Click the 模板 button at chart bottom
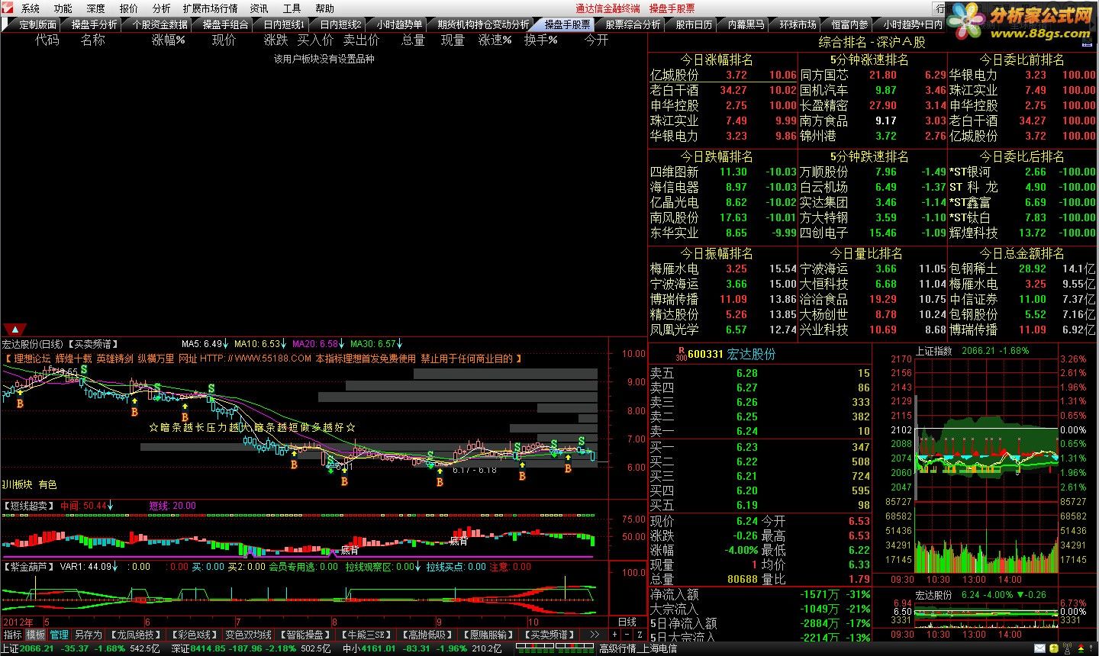 pyautogui.click(x=36, y=635)
